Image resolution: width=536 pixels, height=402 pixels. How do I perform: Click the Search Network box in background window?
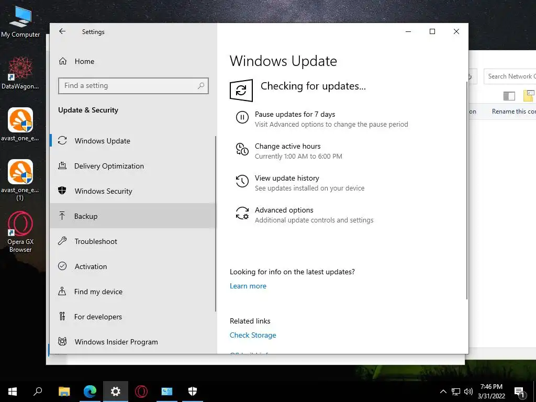click(510, 76)
